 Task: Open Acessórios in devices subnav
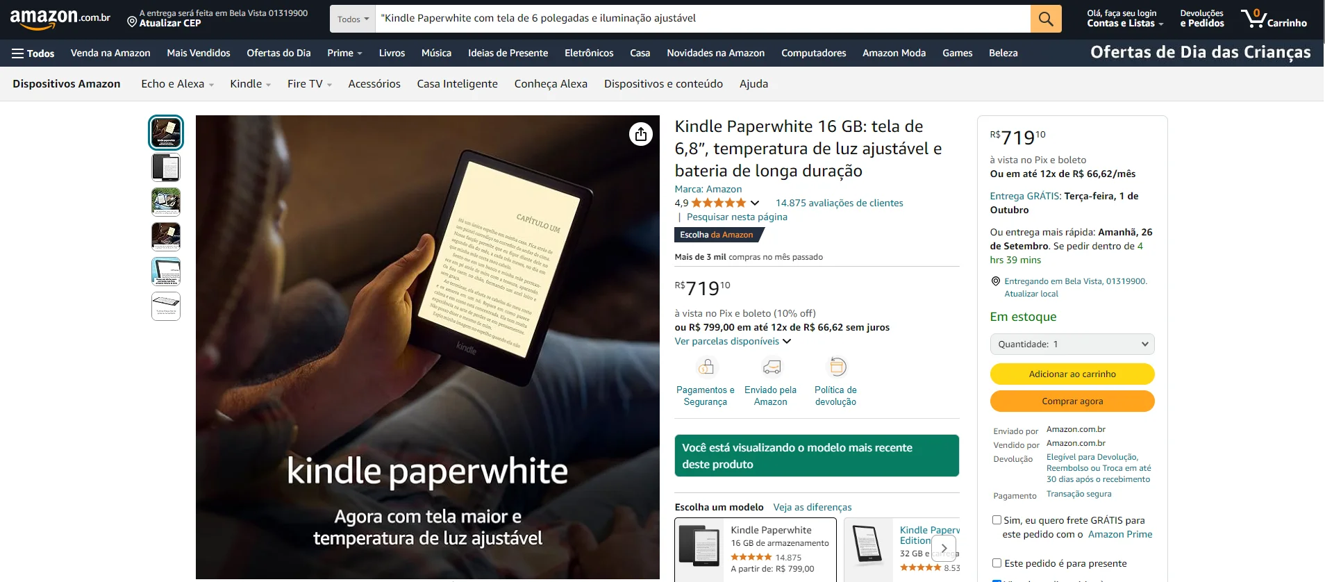pyautogui.click(x=374, y=84)
